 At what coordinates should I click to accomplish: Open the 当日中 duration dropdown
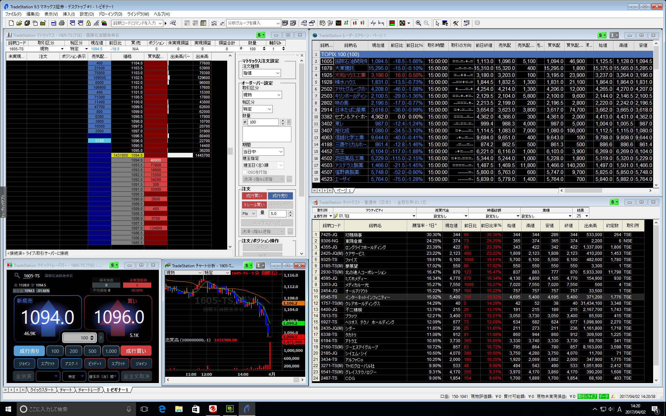(x=263, y=152)
